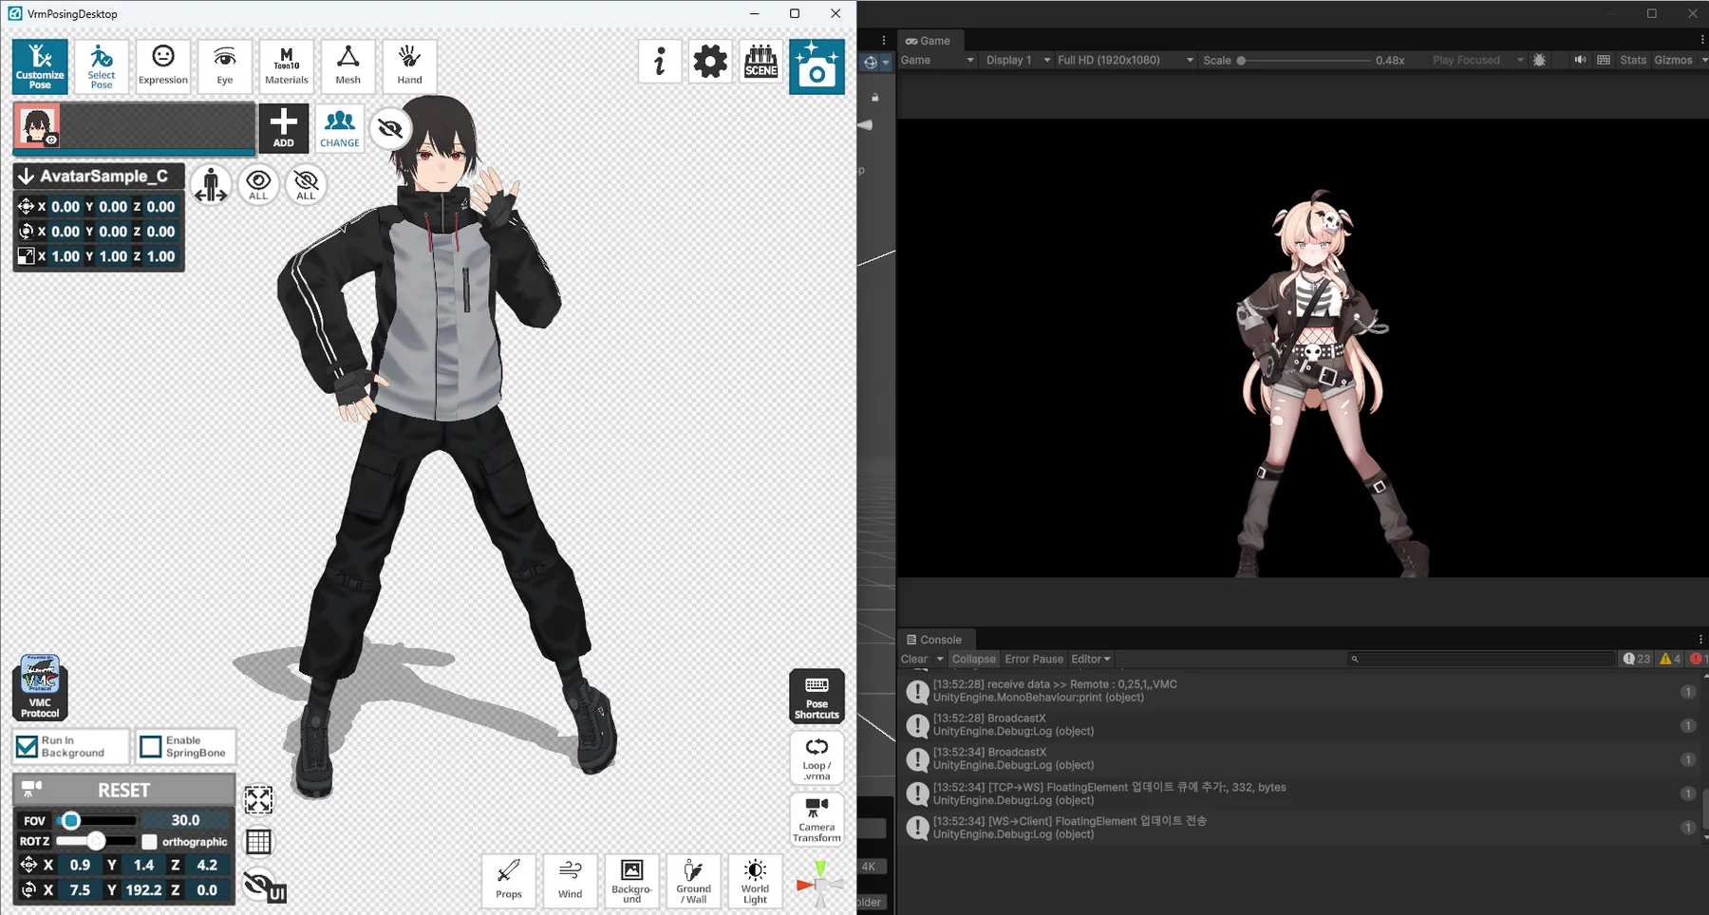Open the Customize Pose tool
Image resolution: width=1709 pixels, height=915 pixels.
click(40, 66)
